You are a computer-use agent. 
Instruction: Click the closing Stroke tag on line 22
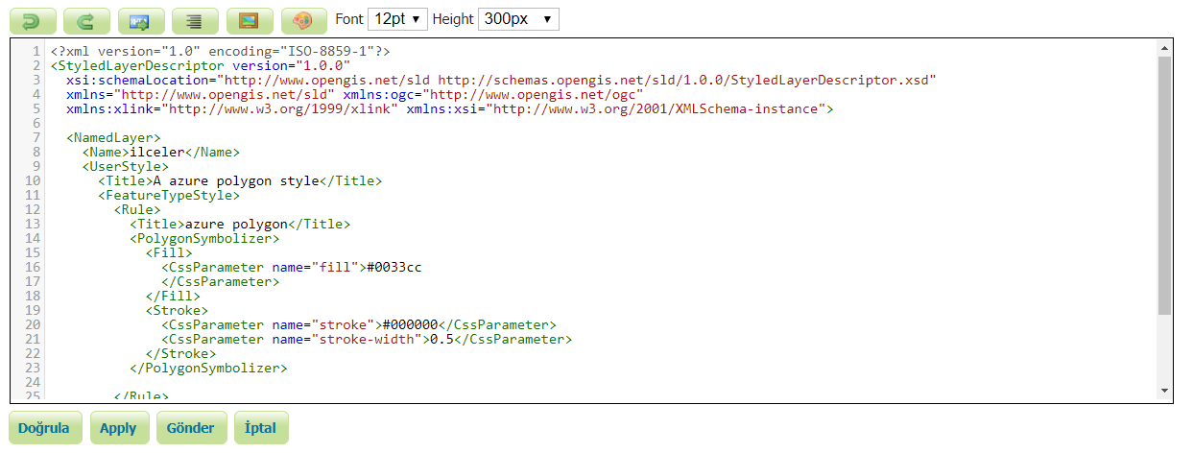click(180, 353)
